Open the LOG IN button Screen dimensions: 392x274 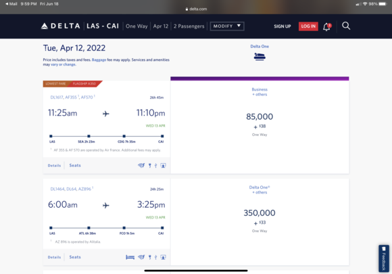pyautogui.click(x=308, y=26)
